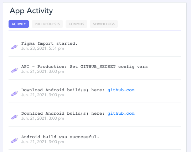The height and width of the screenshot is (152, 191).
Task: Click the App Activity heading
Action: [31, 11]
